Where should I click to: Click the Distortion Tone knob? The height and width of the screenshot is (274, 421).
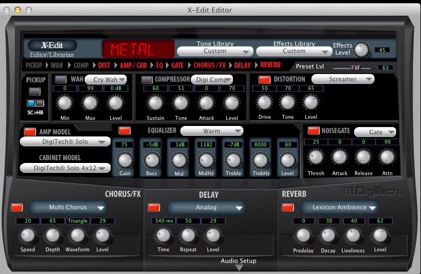point(288,102)
